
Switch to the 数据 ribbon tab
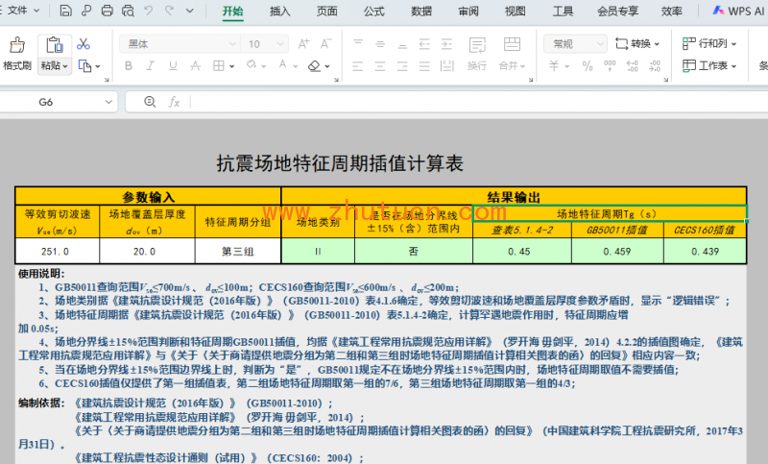(x=421, y=12)
